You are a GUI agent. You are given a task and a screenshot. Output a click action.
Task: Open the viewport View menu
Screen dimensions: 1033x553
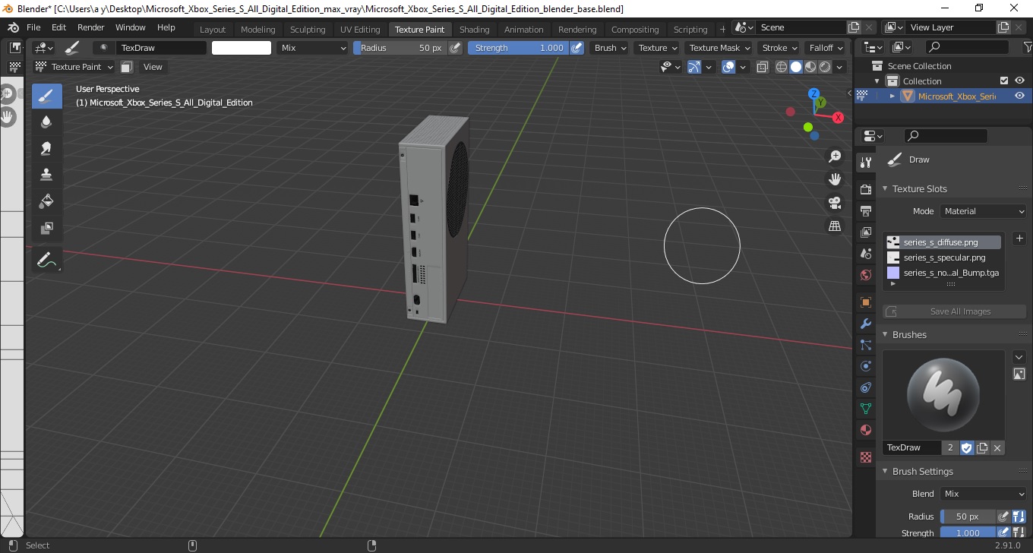click(x=153, y=67)
